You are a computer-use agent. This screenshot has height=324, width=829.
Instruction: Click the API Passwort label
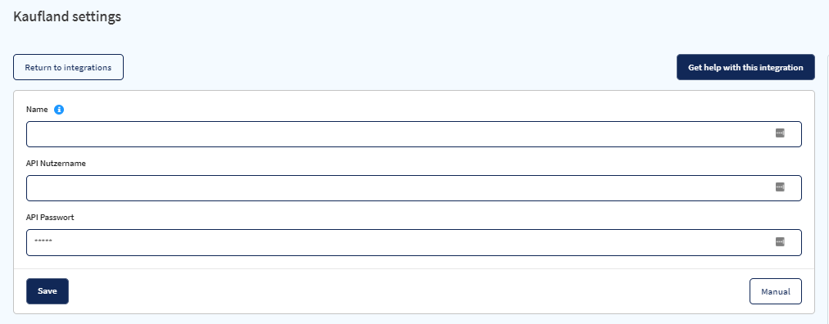point(50,218)
